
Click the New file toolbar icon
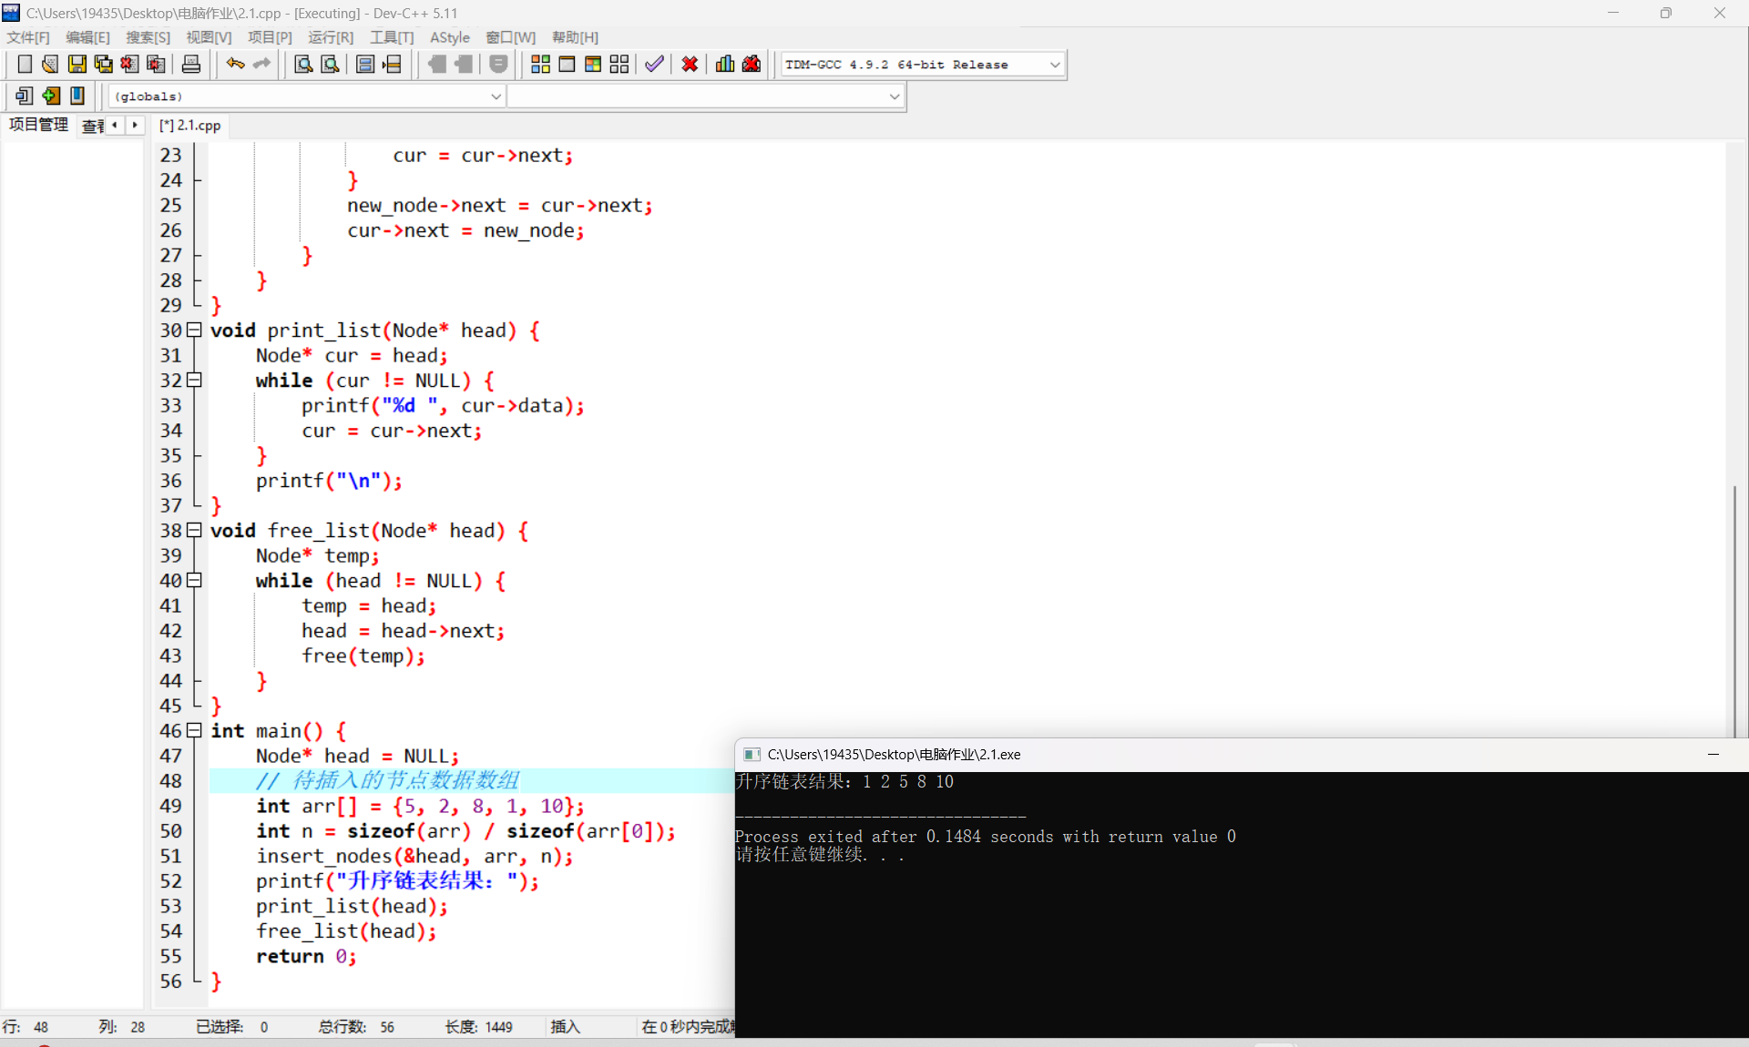25,65
